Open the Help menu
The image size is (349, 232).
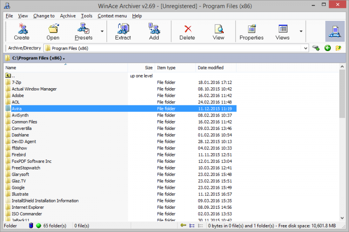tap(137, 16)
